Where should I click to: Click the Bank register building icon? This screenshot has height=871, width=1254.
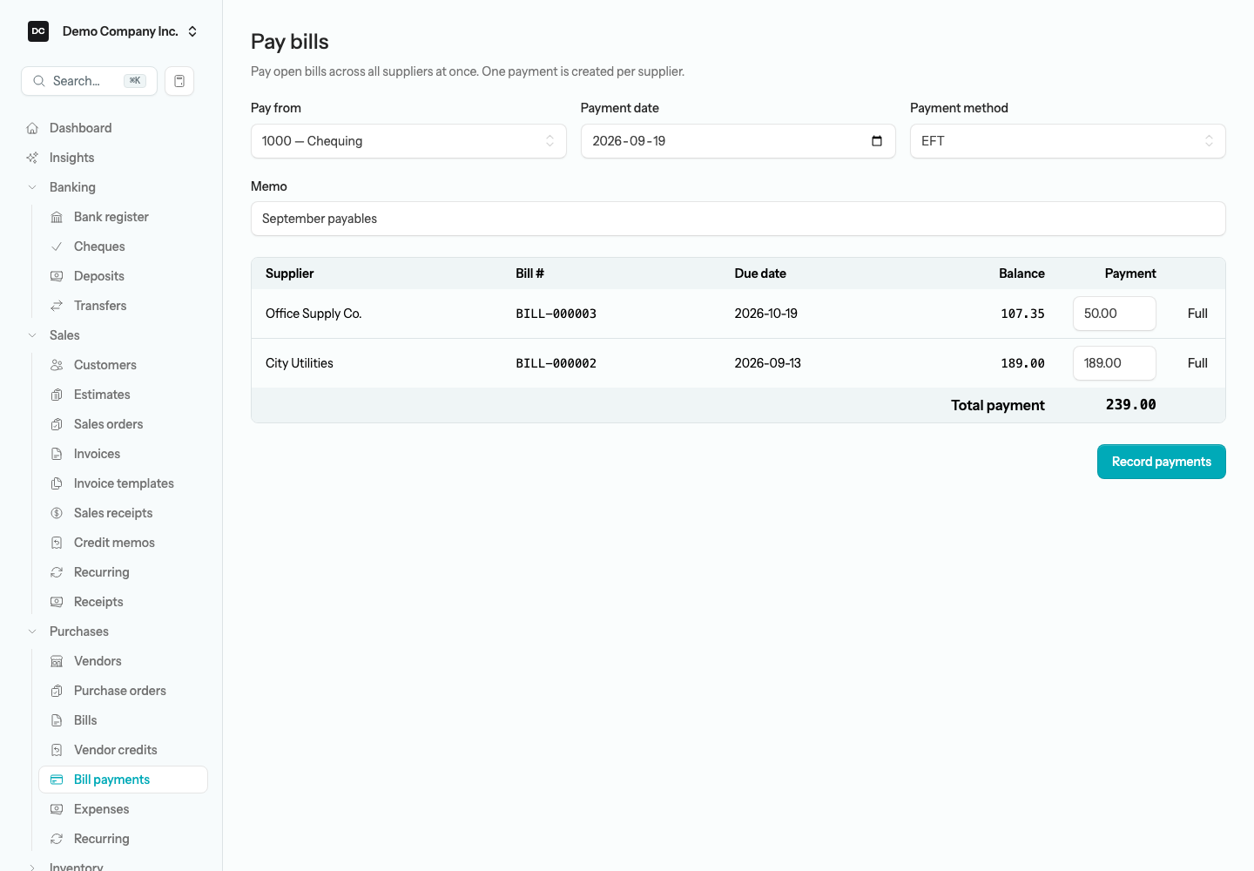pos(57,217)
